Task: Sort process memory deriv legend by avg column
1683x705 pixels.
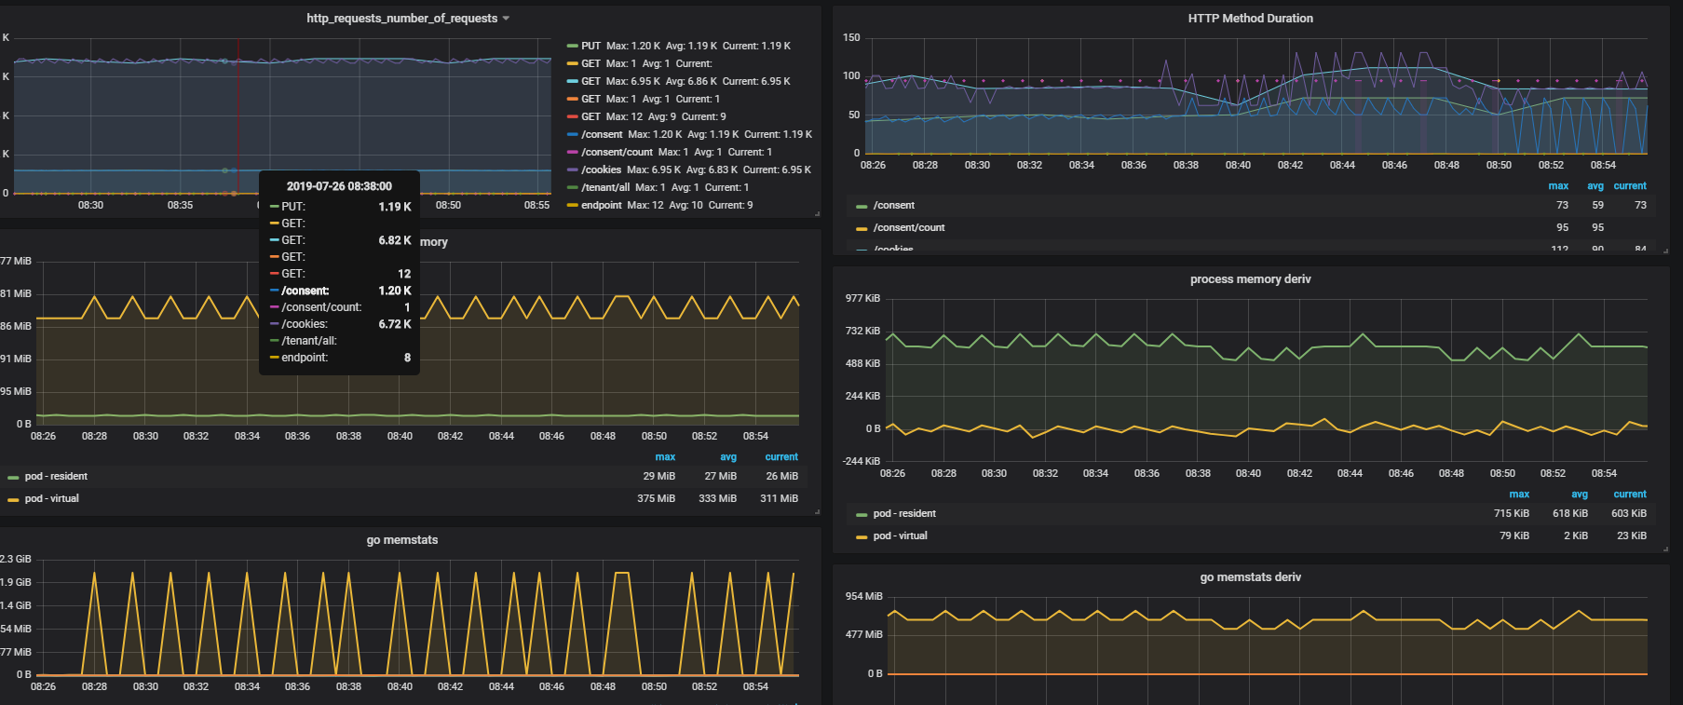Action: click(1580, 495)
